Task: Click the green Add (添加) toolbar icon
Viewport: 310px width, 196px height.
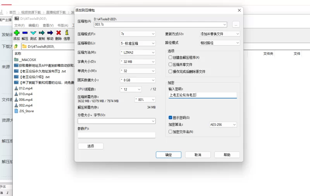Action: click(x=17, y=33)
